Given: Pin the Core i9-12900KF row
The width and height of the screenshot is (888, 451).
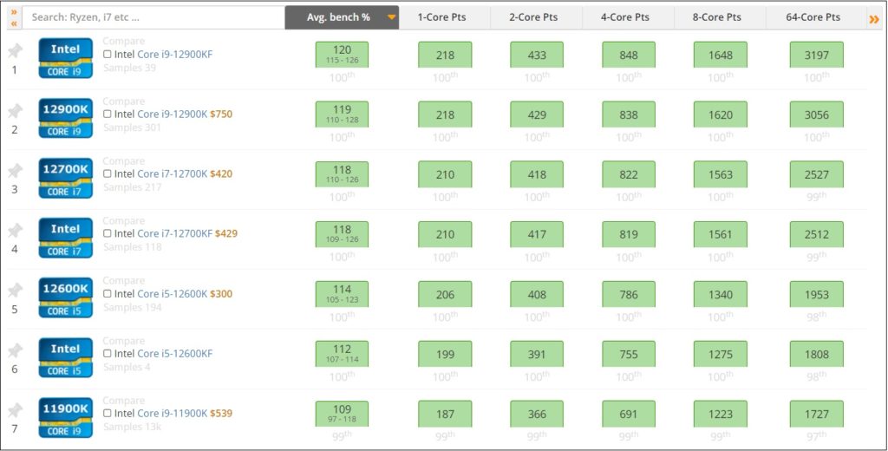Looking at the screenshot, I should pyautogui.click(x=15, y=51).
